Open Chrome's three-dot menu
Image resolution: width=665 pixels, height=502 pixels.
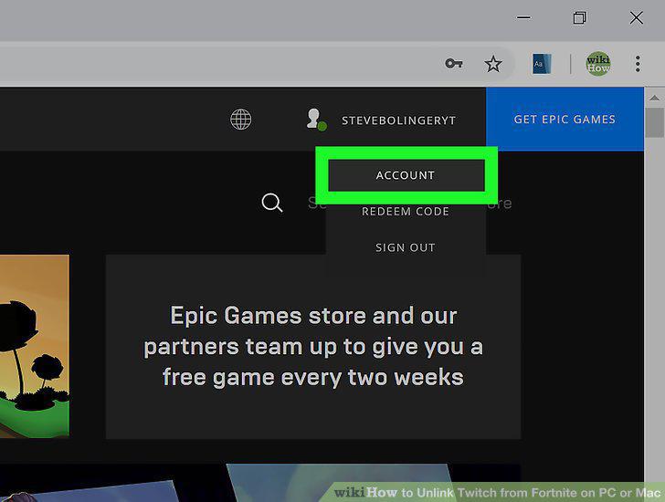[638, 64]
